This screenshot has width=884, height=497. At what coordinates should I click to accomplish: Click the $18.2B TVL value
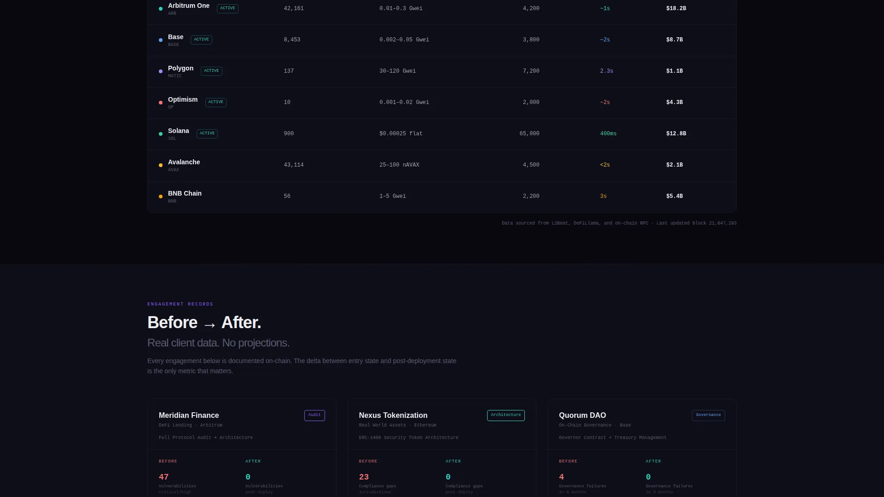click(x=676, y=8)
